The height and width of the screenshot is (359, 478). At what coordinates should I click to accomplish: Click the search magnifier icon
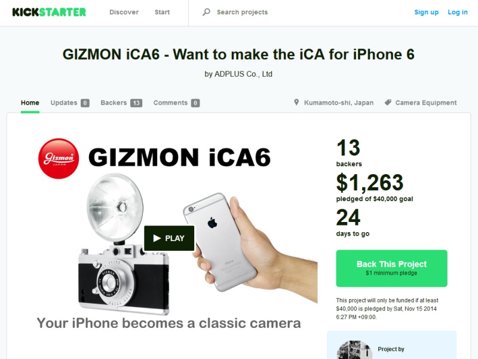pyautogui.click(x=206, y=12)
